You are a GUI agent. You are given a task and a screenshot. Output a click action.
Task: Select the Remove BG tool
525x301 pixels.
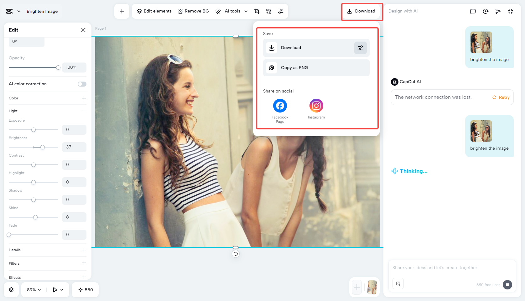coord(194,11)
